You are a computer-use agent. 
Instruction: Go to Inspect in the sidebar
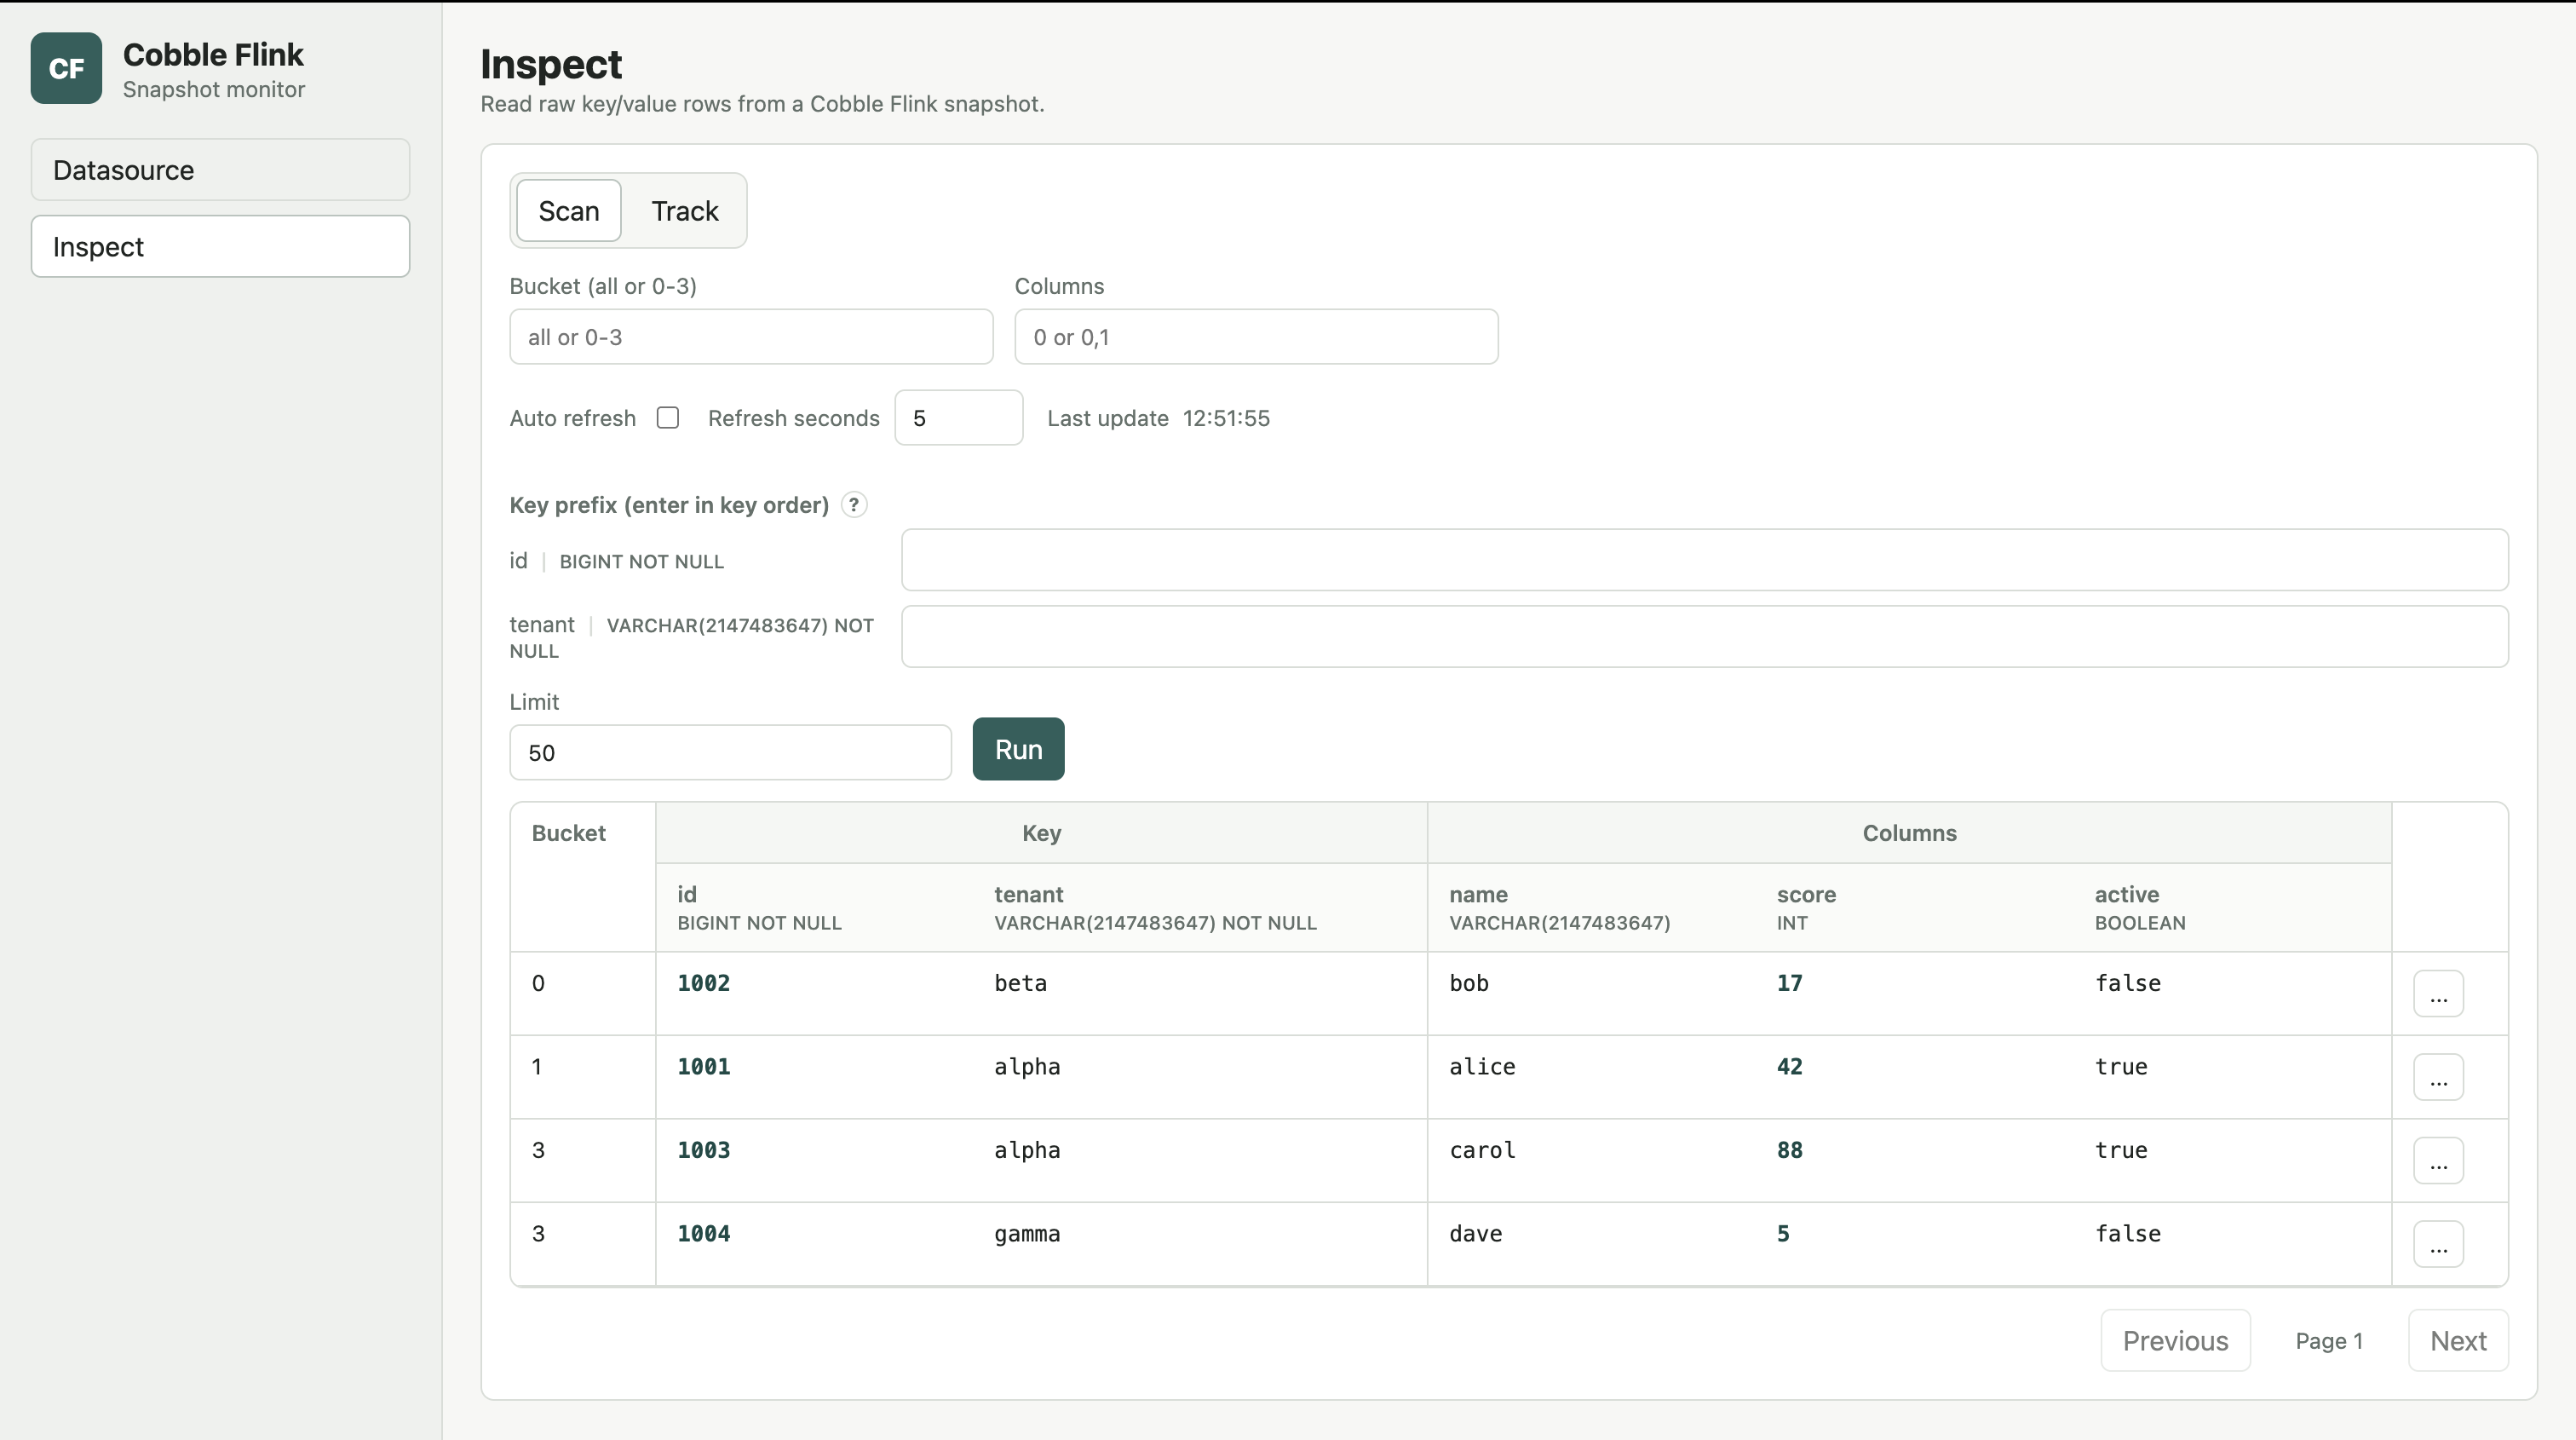(x=220, y=246)
